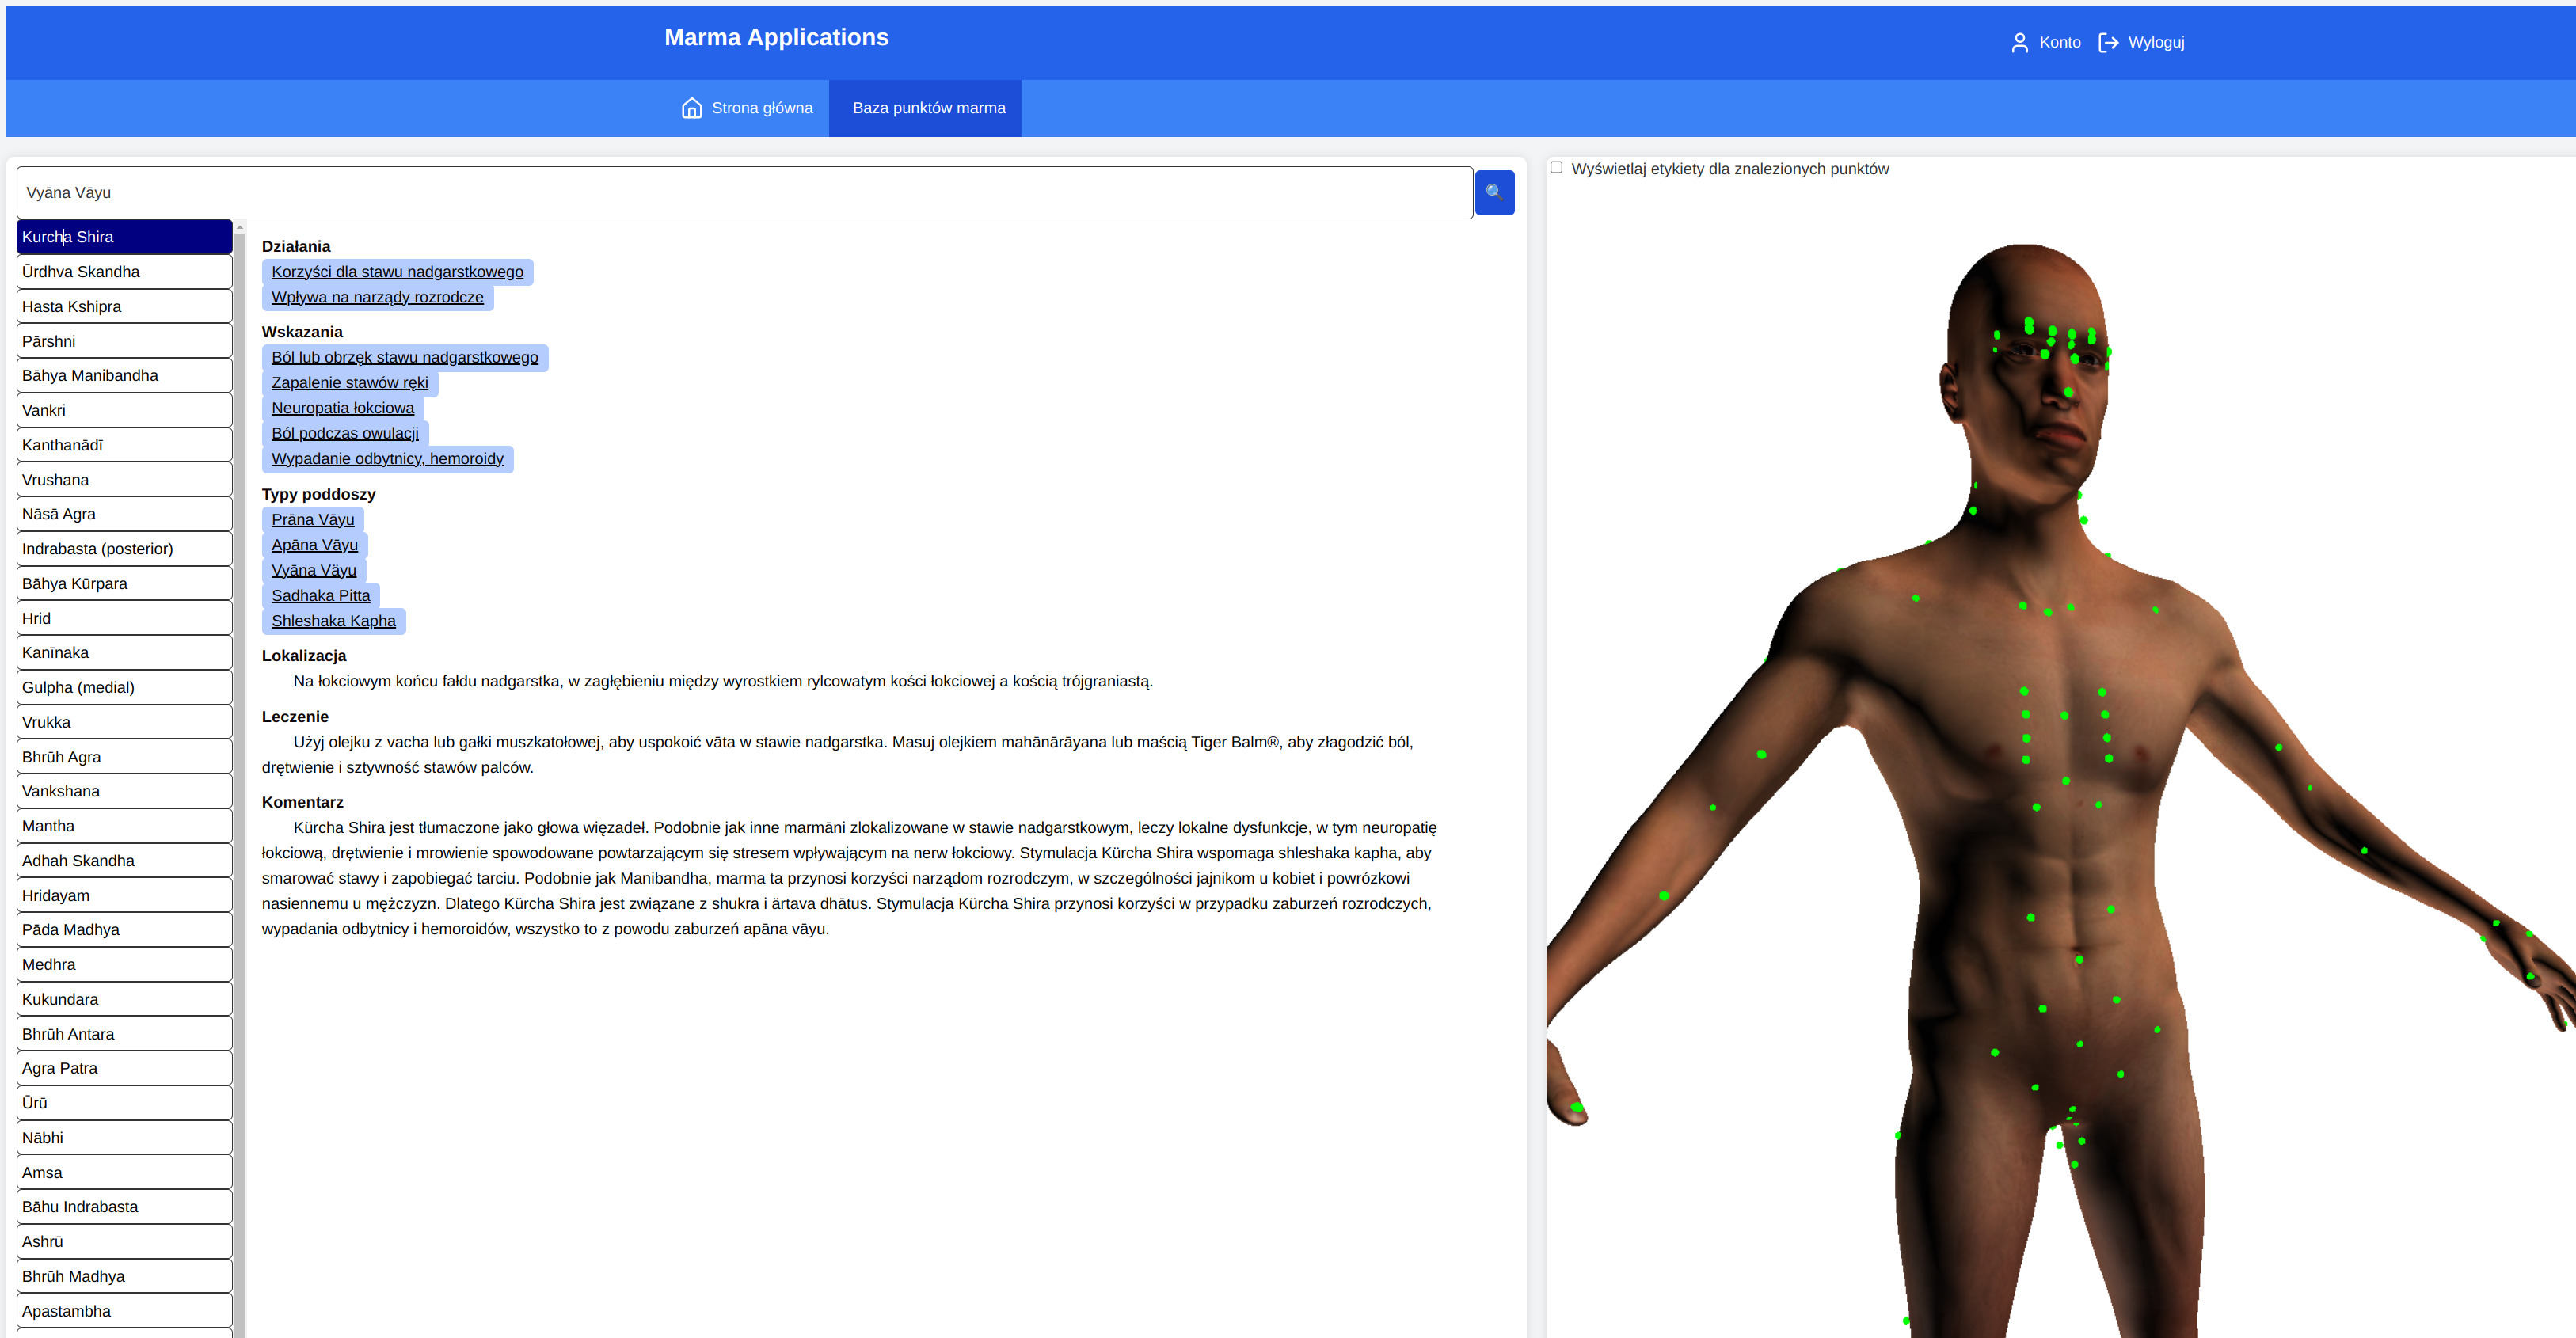Image resolution: width=2576 pixels, height=1338 pixels.
Task: Click the home icon beside Strona główna
Action: (x=691, y=108)
